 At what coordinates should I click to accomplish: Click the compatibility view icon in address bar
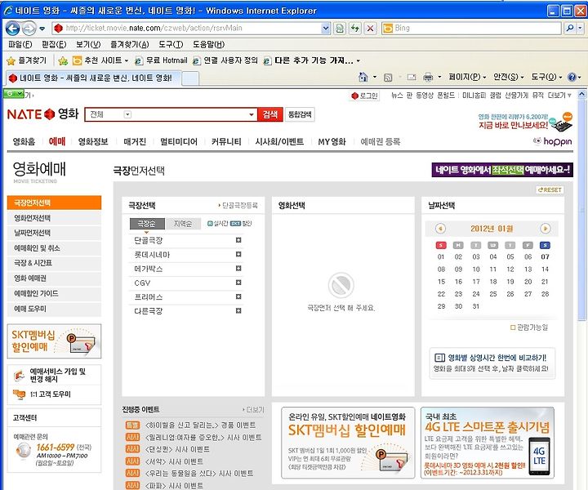click(340, 28)
